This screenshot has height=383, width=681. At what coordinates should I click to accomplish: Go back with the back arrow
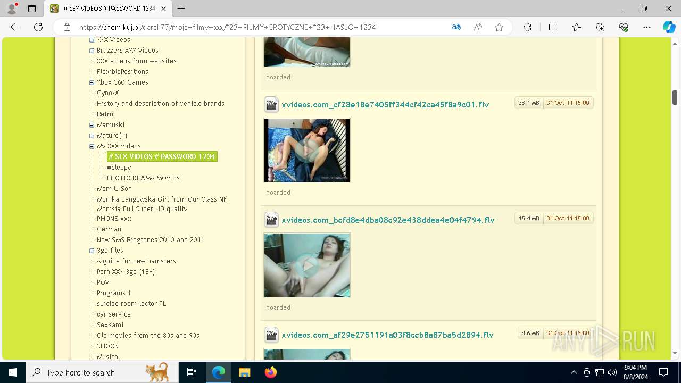coord(15,27)
